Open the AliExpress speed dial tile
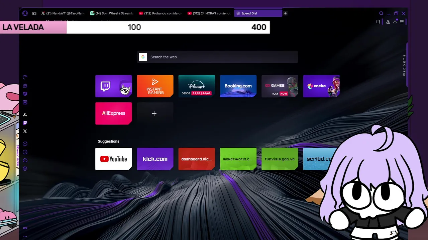428x240 pixels. click(113, 113)
